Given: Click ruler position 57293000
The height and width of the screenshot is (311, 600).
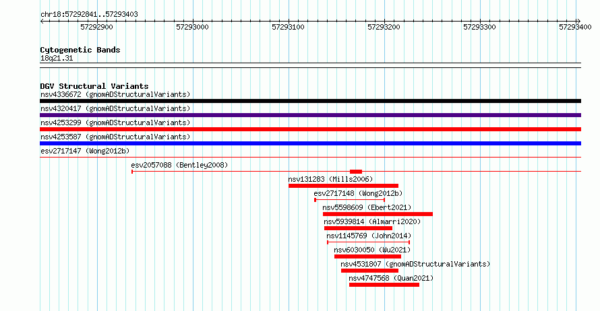Looking at the screenshot, I should click(x=193, y=27).
